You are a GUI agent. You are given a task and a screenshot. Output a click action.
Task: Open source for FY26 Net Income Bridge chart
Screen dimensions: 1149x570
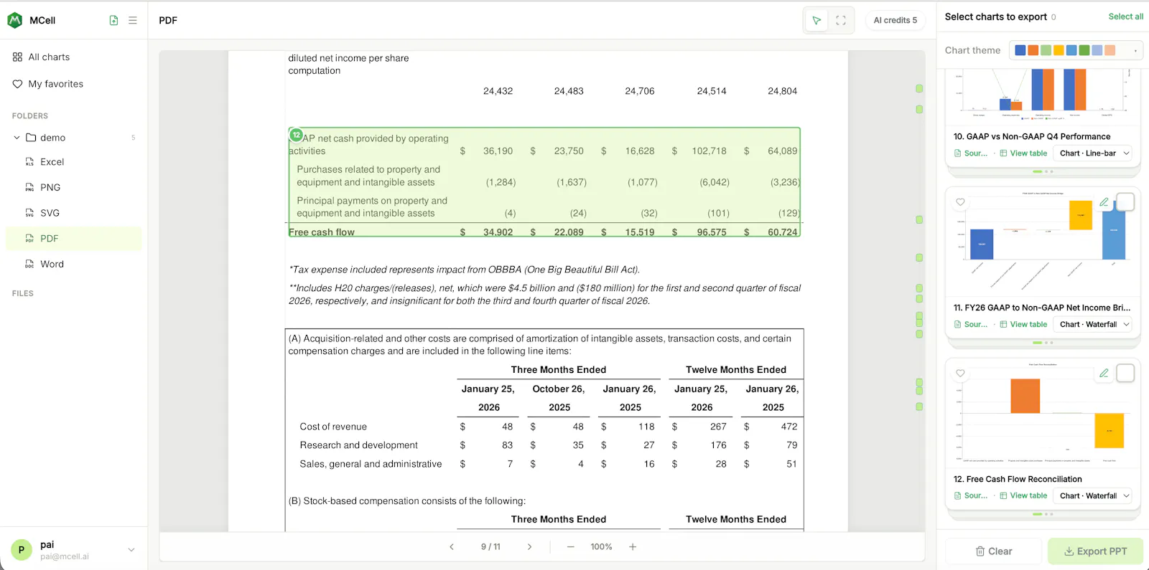970,325
